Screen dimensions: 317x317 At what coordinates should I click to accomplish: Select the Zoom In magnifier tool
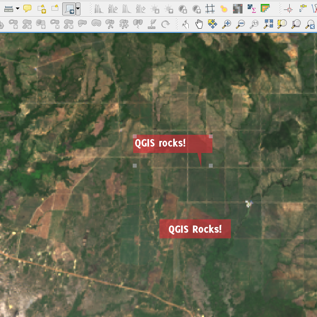point(226,24)
